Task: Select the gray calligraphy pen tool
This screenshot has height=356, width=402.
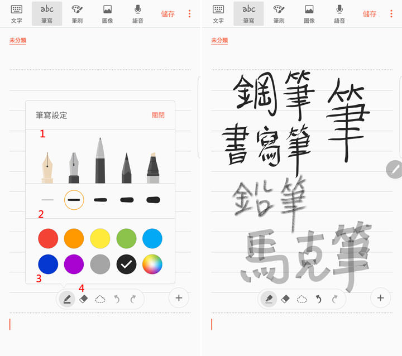Action: pos(74,167)
